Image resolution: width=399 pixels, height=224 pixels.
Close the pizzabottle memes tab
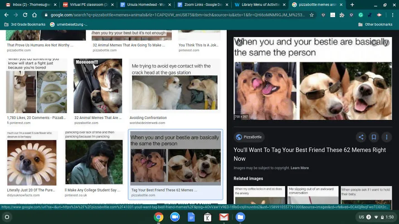tap(341, 5)
